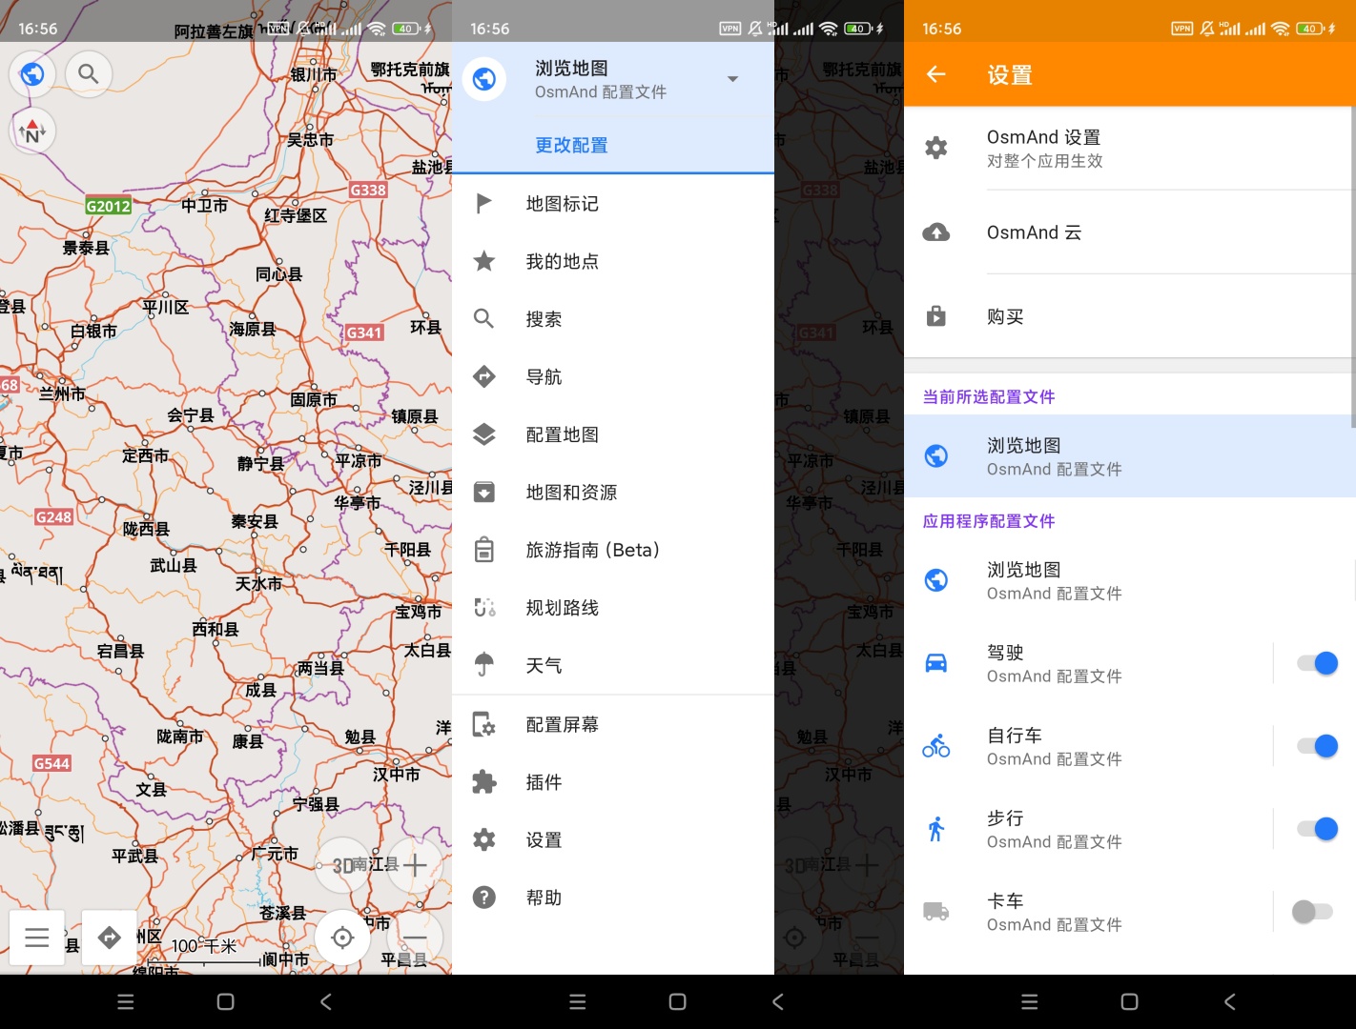Tap the 更改配置 link
This screenshot has height=1029, width=1356.
coord(571,145)
